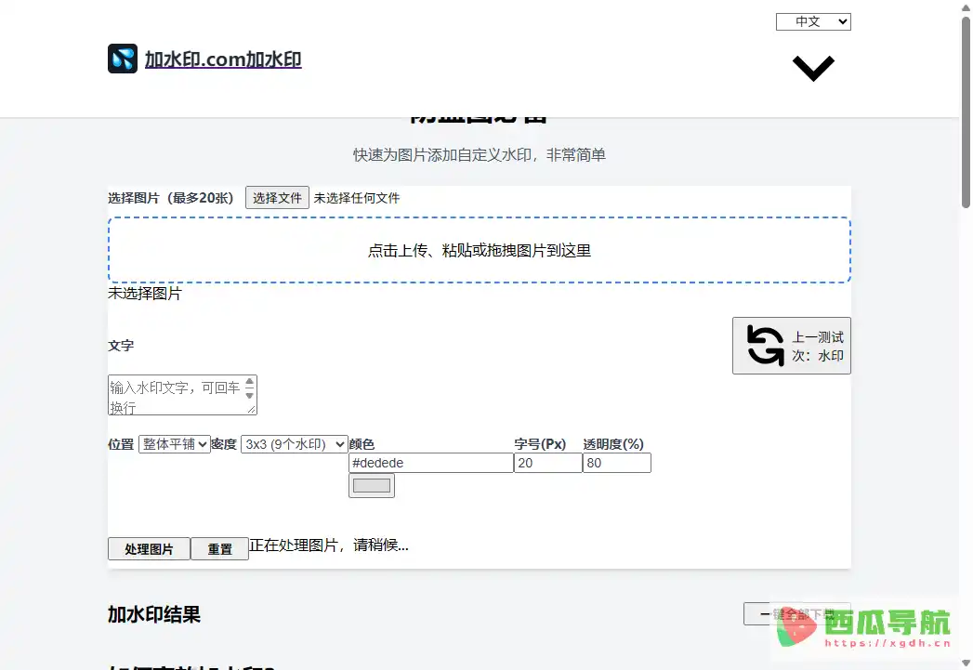Click the 未选择图片 status text

pyautogui.click(x=145, y=294)
